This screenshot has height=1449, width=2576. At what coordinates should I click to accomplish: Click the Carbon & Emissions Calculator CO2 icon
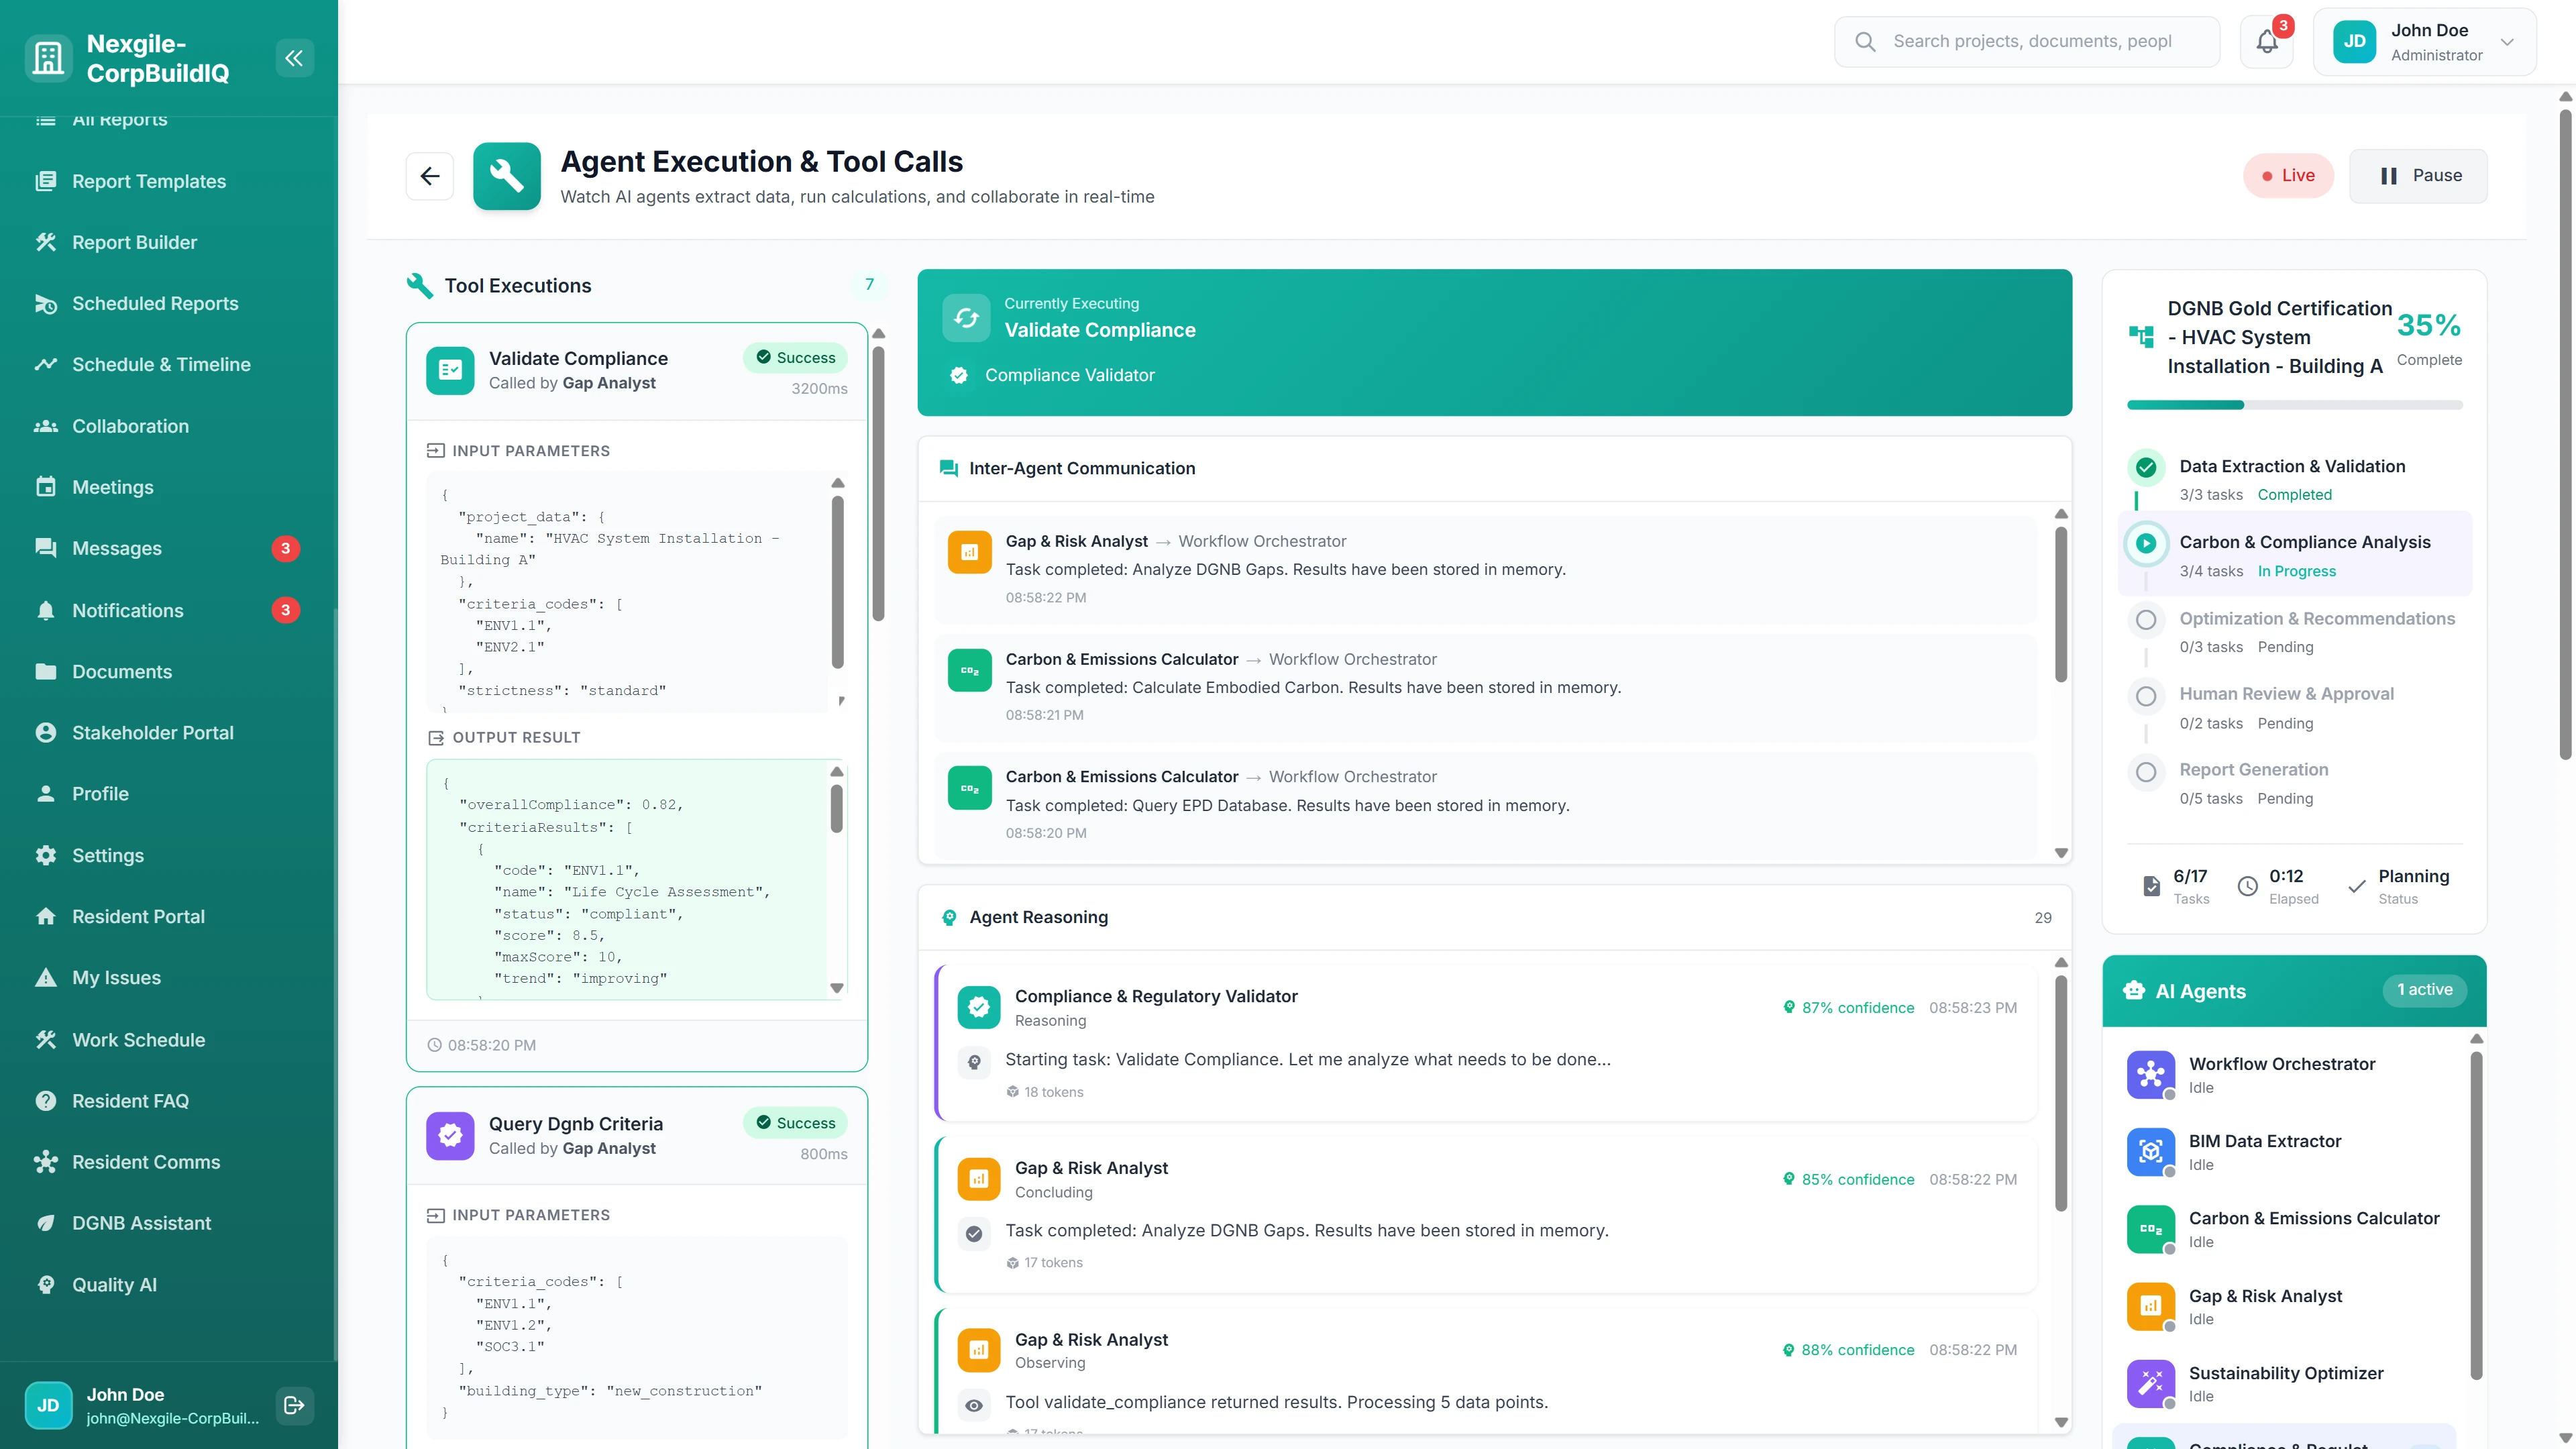pyautogui.click(x=2151, y=1229)
